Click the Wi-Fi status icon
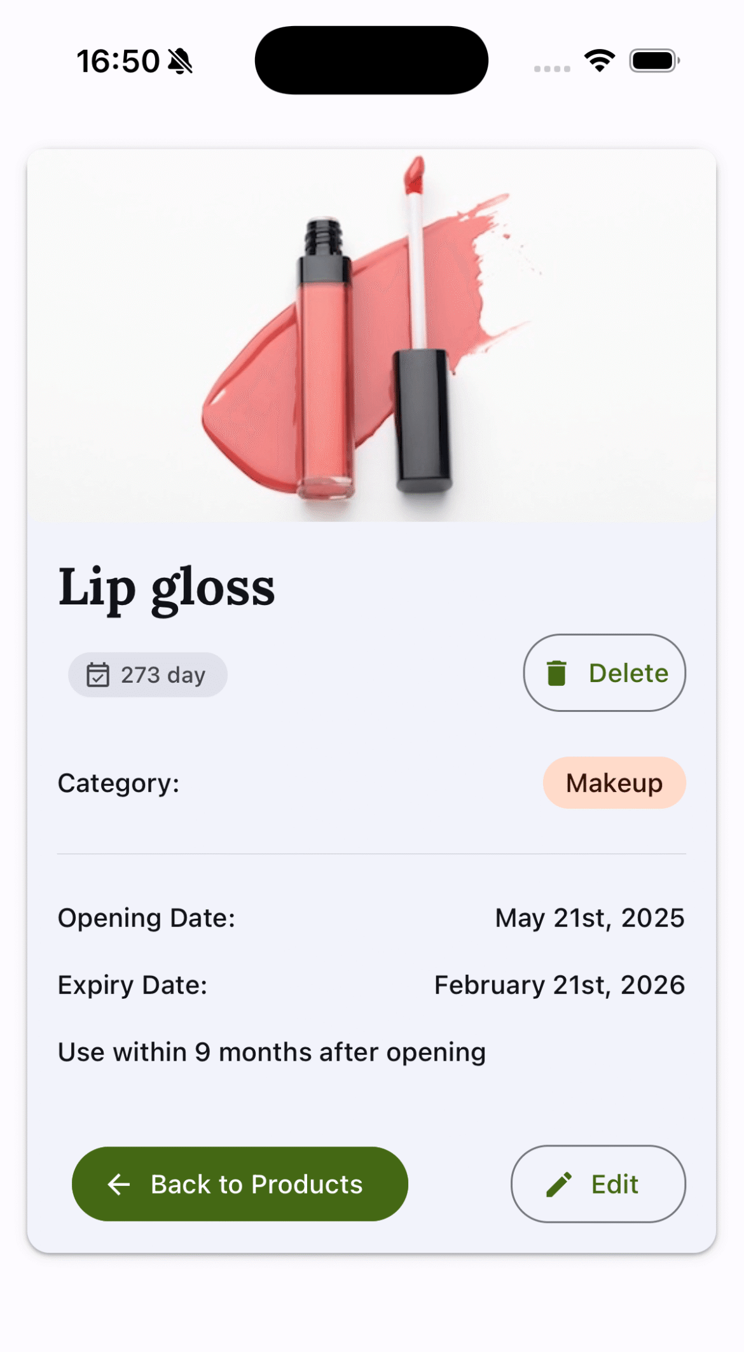Image resolution: width=744 pixels, height=1352 pixels. 599,61
